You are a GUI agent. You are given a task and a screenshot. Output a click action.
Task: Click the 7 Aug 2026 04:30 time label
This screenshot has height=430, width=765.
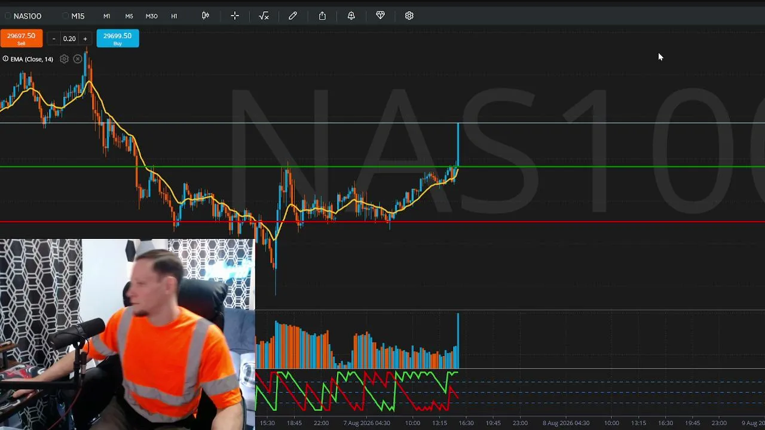[x=366, y=423]
